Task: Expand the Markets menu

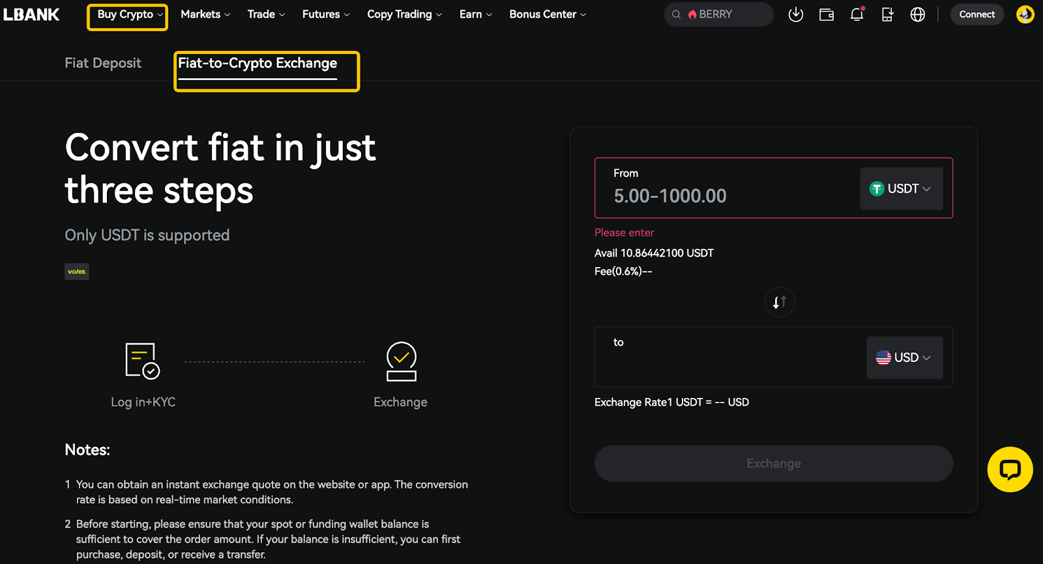Action: pyautogui.click(x=205, y=14)
